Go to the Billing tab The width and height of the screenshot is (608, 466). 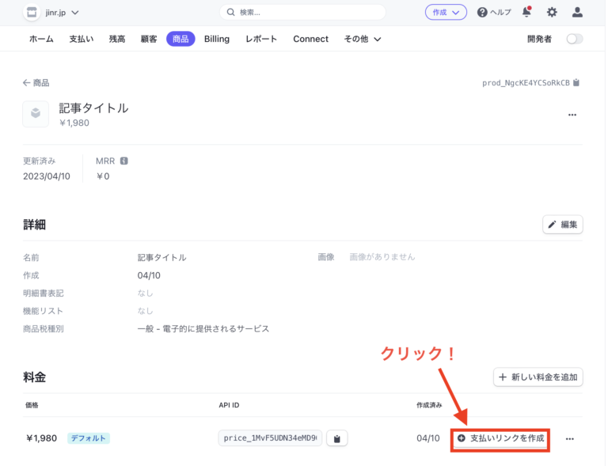click(217, 39)
